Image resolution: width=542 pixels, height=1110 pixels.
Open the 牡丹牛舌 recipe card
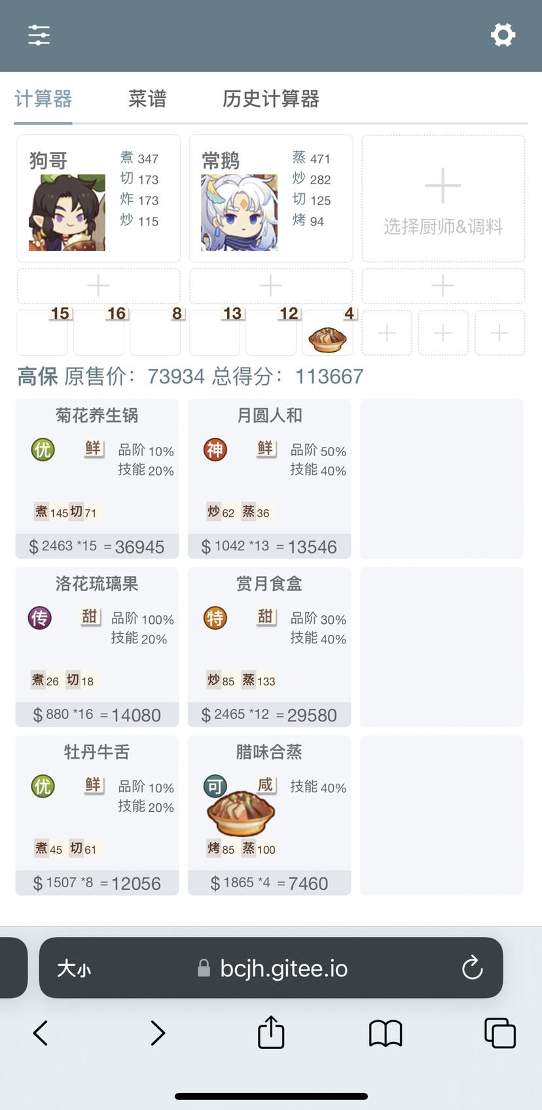97,815
